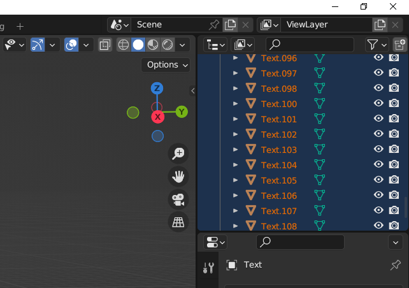Screen dimensions: 409x288
Task: Open properties editor type dropdown
Action: tap(215, 242)
